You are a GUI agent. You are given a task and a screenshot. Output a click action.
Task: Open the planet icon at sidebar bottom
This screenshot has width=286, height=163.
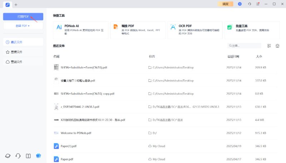pos(8,156)
